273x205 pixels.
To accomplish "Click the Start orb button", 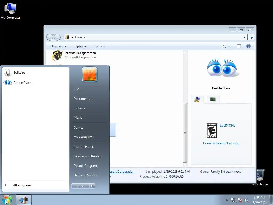I will click(x=7, y=200).
